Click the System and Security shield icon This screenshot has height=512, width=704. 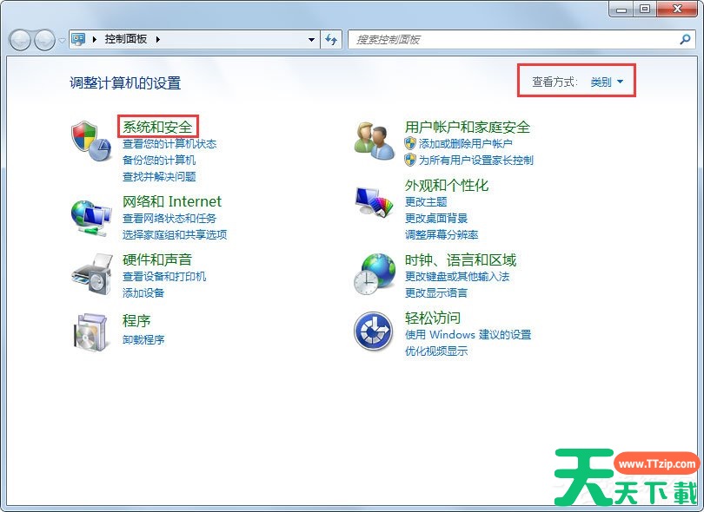[91, 141]
